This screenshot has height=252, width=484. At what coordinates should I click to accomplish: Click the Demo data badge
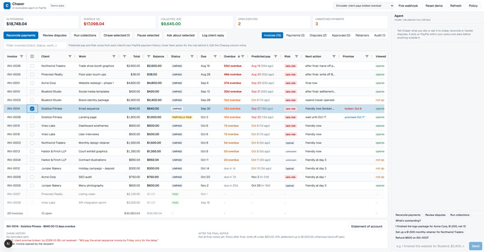[58, 5]
